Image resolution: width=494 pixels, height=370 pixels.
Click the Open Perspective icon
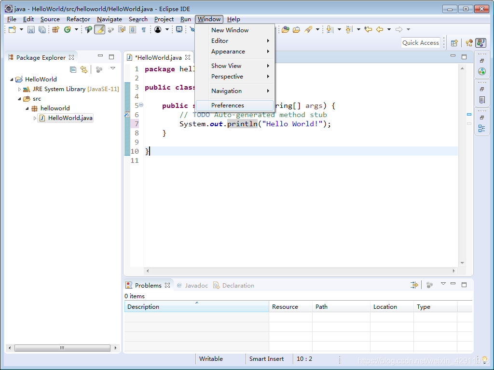pyautogui.click(x=454, y=43)
